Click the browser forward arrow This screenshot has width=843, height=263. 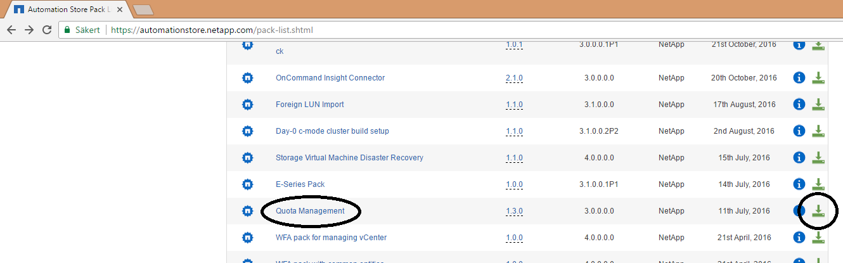point(29,30)
